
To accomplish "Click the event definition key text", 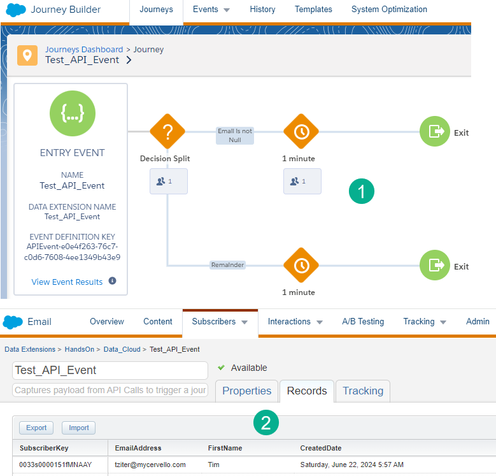I will (x=73, y=252).
